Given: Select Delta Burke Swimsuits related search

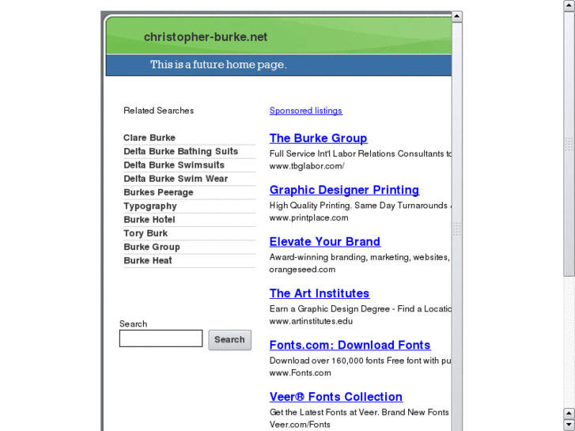Looking at the screenshot, I should tap(174, 164).
